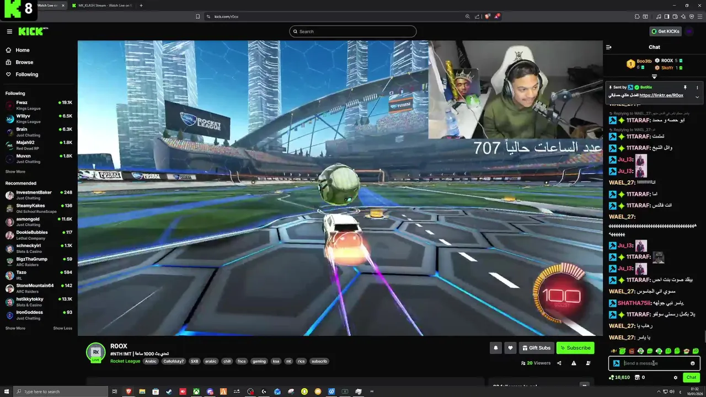This screenshot has width=706, height=397.
Task: Open Tazo IRL recommended channel
Action: (39, 275)
